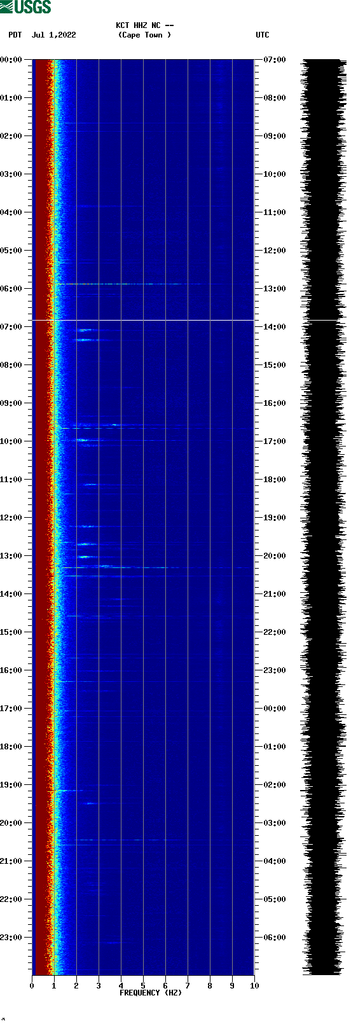Click the 20:00 UTC time label
This screenshot has width=351, height=1026.
click(x=275, y=556)
